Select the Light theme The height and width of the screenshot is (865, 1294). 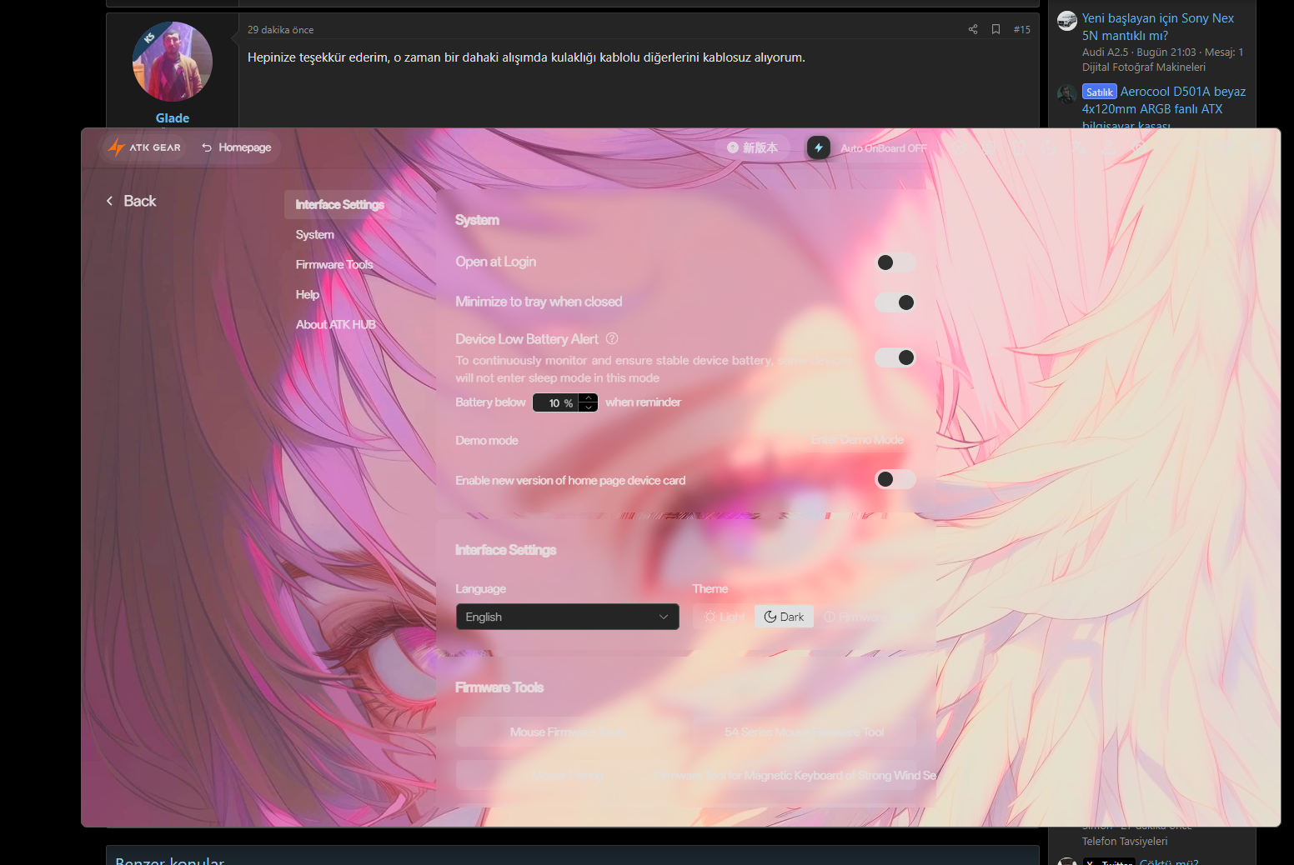(724, 617)
